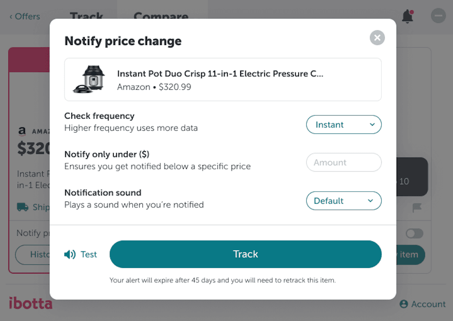Screen dimensions: 453x321
Task: Toggle the notify price switch
Action: pos(414,233)
